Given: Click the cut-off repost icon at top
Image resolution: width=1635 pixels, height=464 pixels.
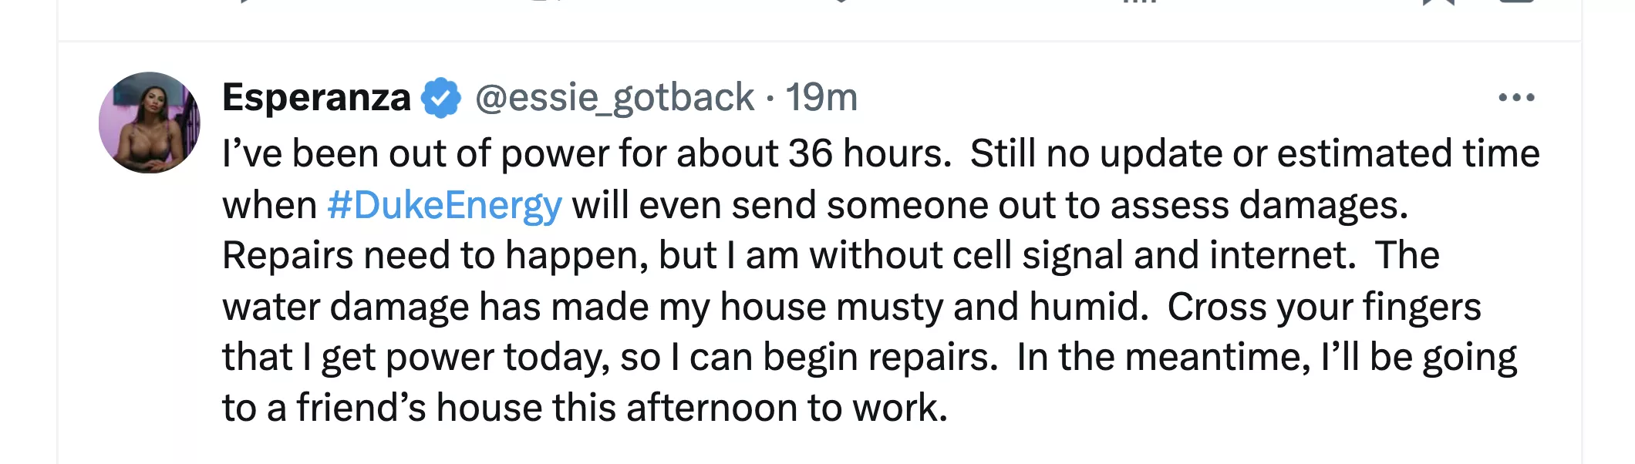Looking at the screenshot, I should pyautogui.click(x=546, y=2).
